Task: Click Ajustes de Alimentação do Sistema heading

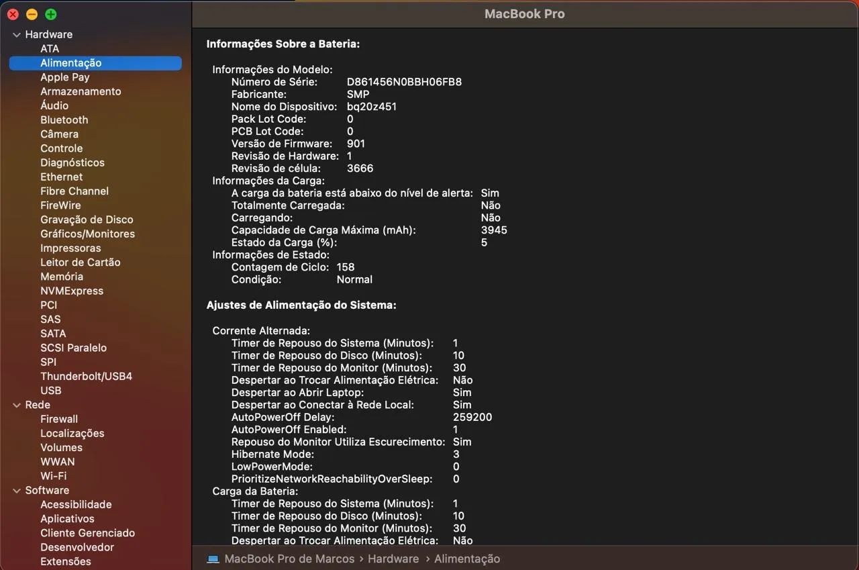Action: (301, 305)
